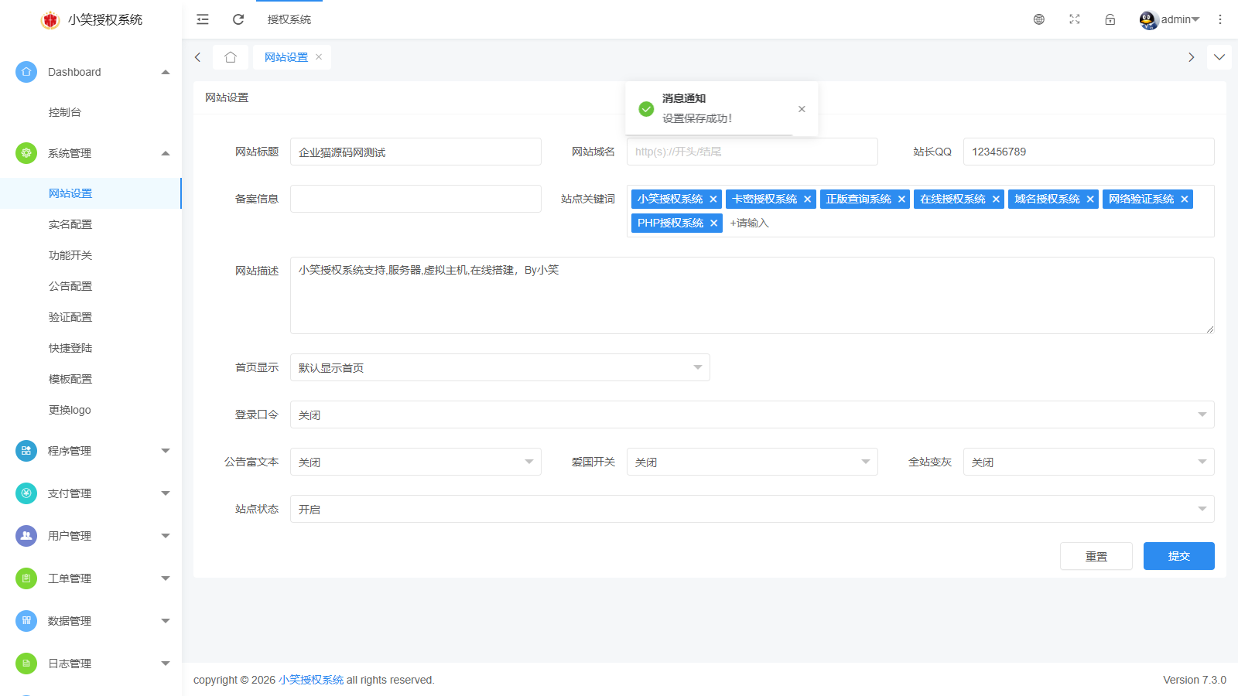
Task: Refresh the 授权系统 page
Action: click(x=238, y=19)
